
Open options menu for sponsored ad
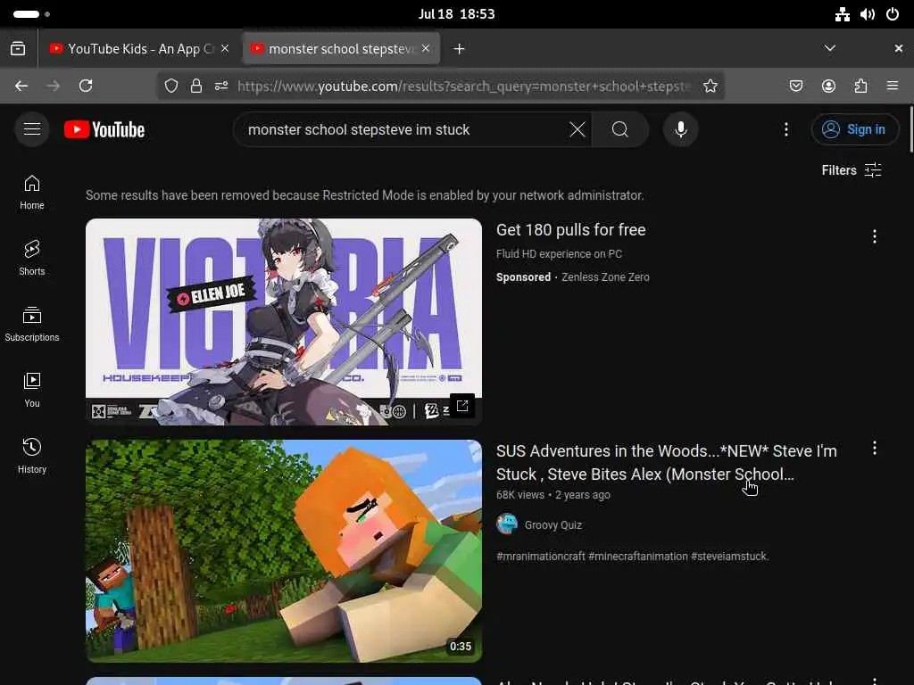pos(875,236)
